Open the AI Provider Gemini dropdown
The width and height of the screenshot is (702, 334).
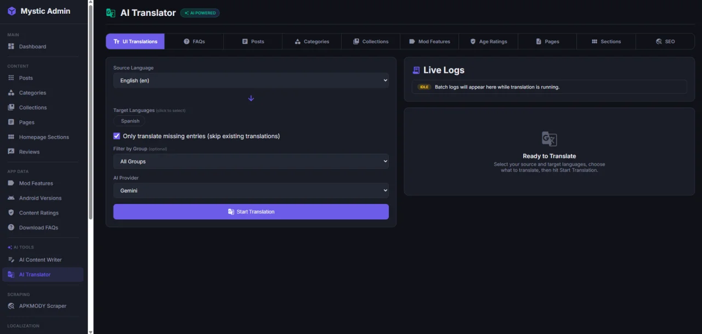[251, 190]
